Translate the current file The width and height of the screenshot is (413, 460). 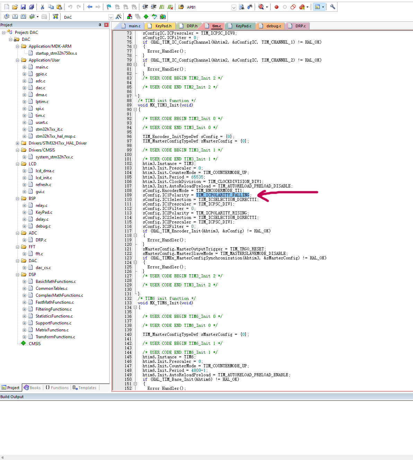click(7, 17)
